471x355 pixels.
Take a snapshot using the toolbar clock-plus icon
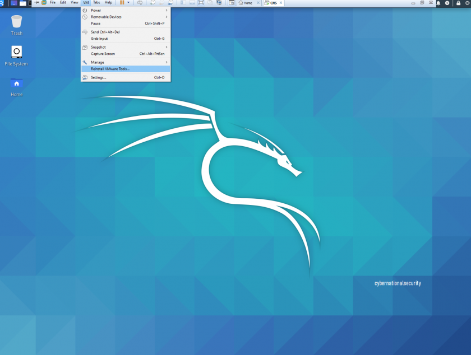point(153,3)
